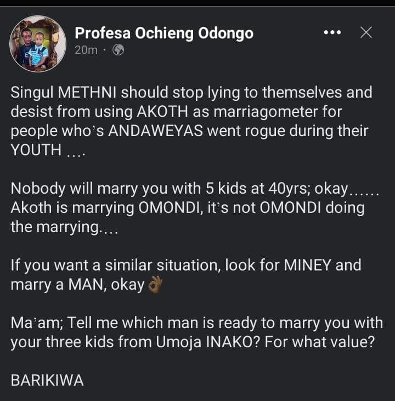The height and width of the screenshot is (401, 395).
Task: Click the text 'the marrying....'
Action: coord(64,228)
